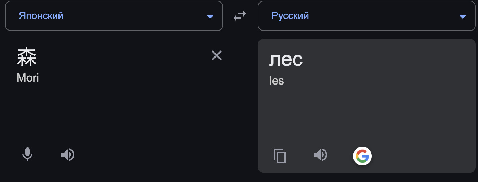
Task: Copy the Russian translation to clipboard
Action: point(280,156)
